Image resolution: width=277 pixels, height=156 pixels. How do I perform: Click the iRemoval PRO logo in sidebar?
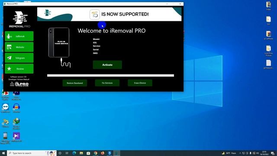pyautogui.click(x=19, y=19)
